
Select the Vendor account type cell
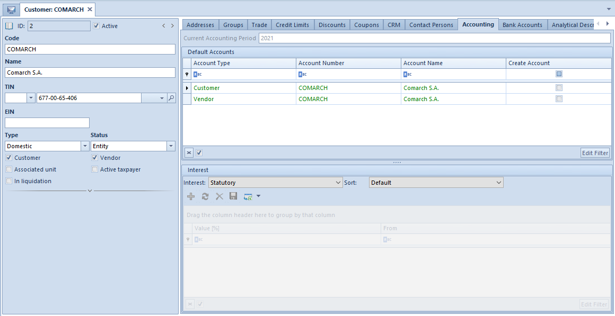[x=243, y=99]
